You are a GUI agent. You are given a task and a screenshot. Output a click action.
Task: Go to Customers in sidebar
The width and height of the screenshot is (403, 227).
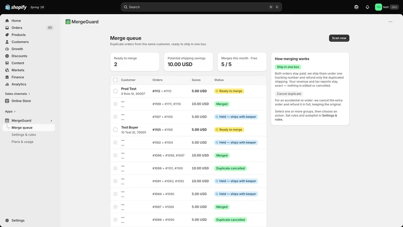click(x=20, y=42)
